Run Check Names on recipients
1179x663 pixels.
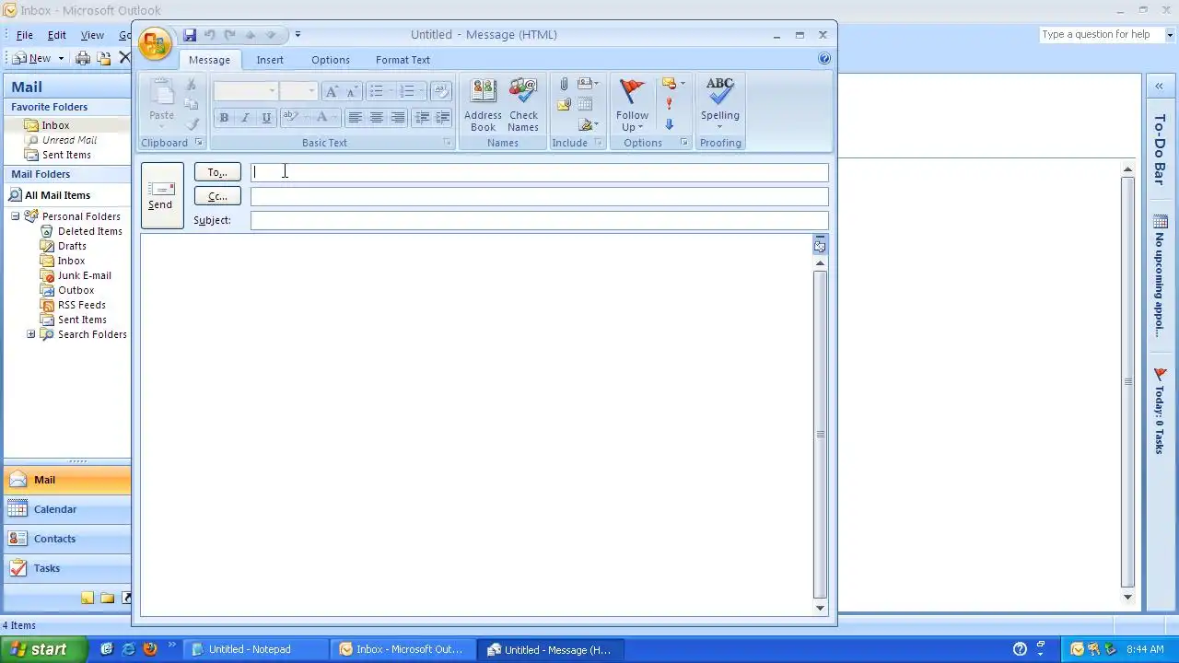point(522,105)
